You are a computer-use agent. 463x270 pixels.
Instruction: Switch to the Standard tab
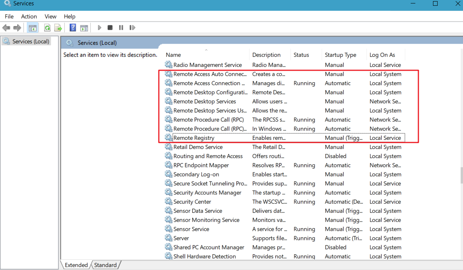click(x=105, y=265)
